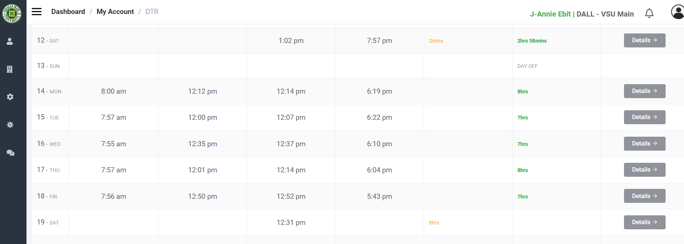Image resolution: width=684 pixels, height=244 pixels.
Task: Open the lower cog icon in sidebar
Action: click(10, 125)
